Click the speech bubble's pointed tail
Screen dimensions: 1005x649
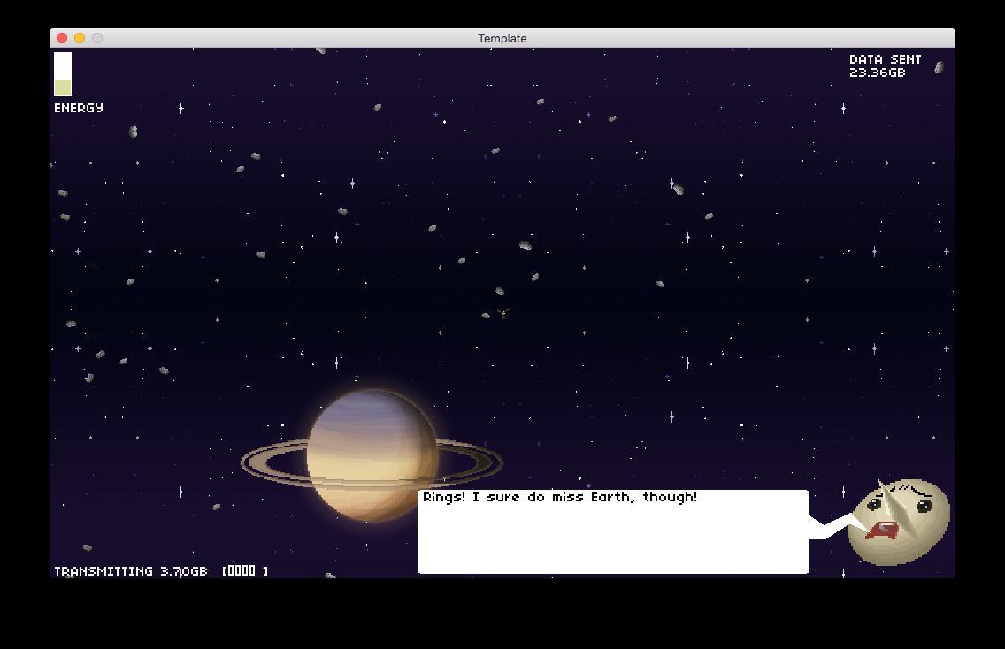click(x=830, y=527)
